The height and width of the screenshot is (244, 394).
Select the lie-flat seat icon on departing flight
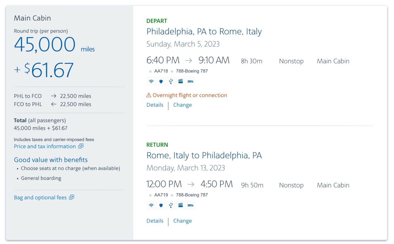click(x=190, y=81)
